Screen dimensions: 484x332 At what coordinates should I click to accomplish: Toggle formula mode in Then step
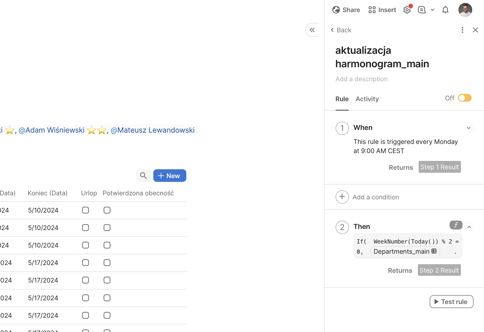pyautogui.click(x=456, y=225)
